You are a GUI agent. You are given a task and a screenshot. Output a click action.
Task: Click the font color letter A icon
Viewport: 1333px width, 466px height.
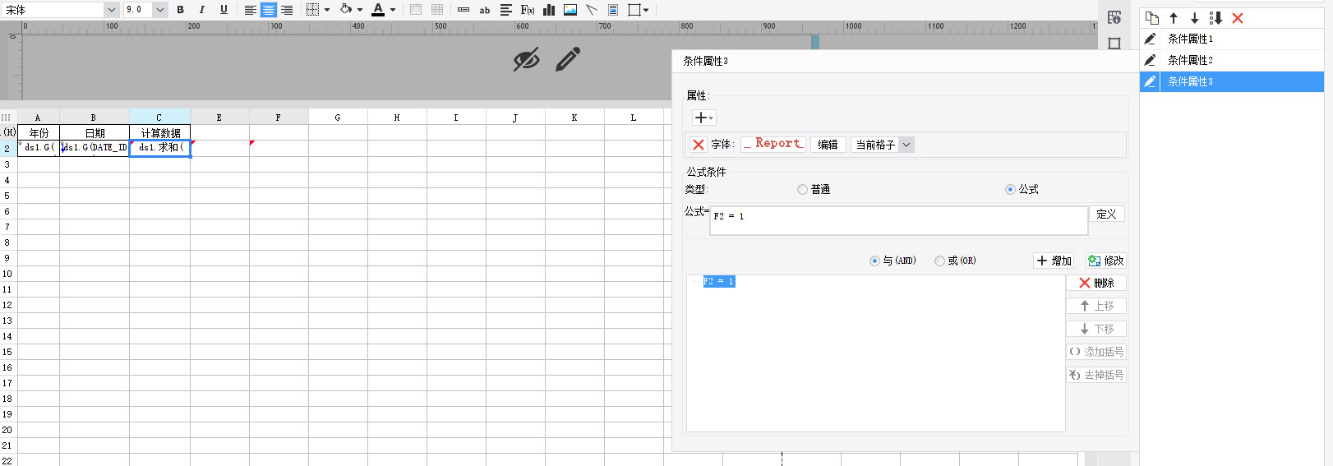coord(378,10)
